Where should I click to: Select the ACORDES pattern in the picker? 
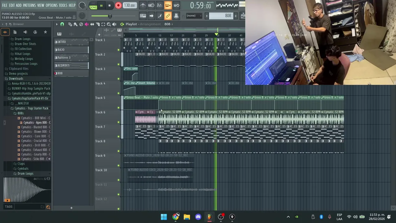pos(71,65)
